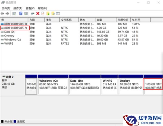Screen dimensions: 163x126
Task: Open the 帮助(H) menu
Action: (43, 8)
